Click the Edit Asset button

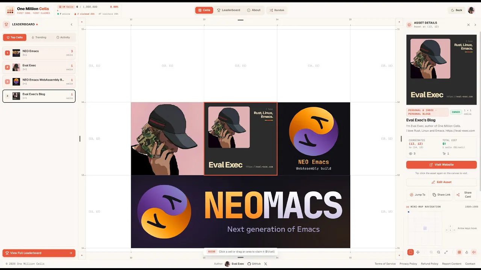point(442,182)
